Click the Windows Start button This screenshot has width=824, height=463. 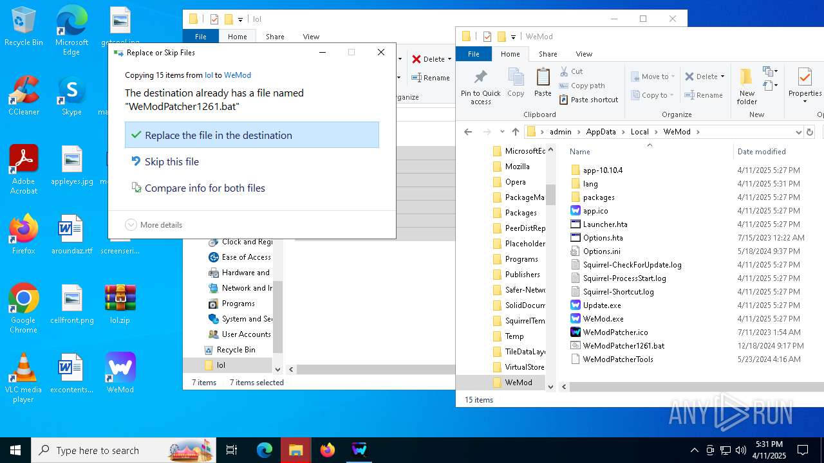tap(15, 450)
